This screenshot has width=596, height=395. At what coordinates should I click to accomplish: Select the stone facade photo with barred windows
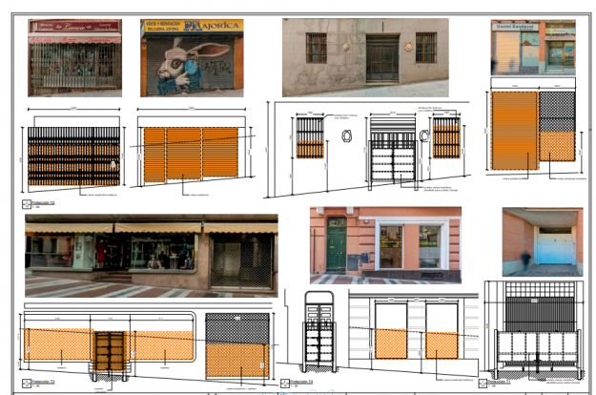(x=365, y=57)
